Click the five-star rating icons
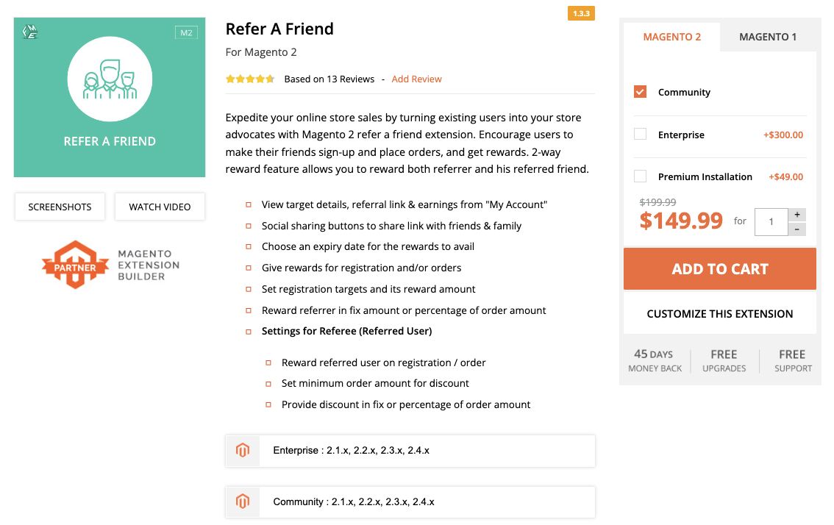The height and width of the screenshot is (525, 834). [250, 79]
